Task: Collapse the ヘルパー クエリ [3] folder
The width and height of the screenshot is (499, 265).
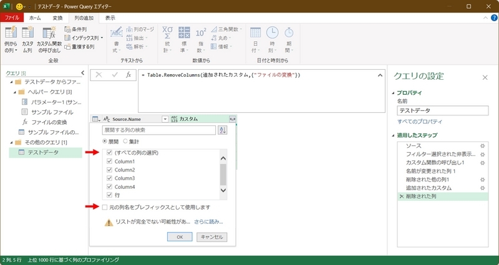Action: click(15, 92)
